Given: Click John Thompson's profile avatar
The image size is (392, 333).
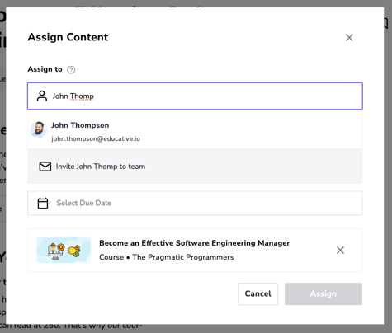Looking at the screenshot, I should [39, 129].
